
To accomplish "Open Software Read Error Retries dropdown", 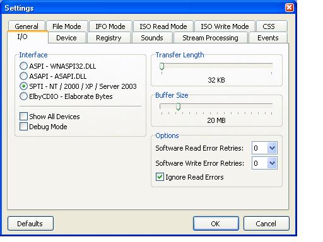I will tap(272, 148).
